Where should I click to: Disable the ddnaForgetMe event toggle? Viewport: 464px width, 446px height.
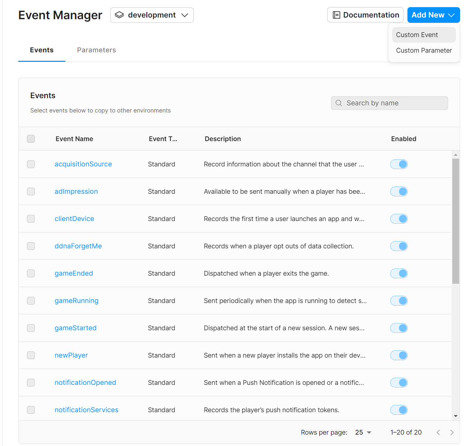[399, 246]
